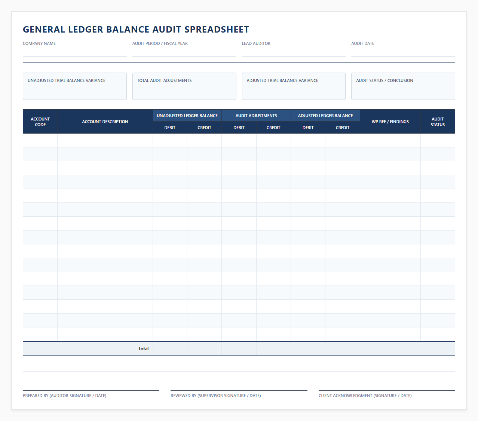
Task: Click the Account Description column header
Action: pyautogui.click(x=105, y=122)
